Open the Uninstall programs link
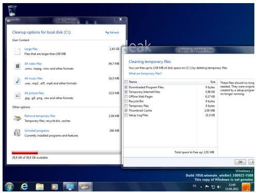 pos(37,131)
